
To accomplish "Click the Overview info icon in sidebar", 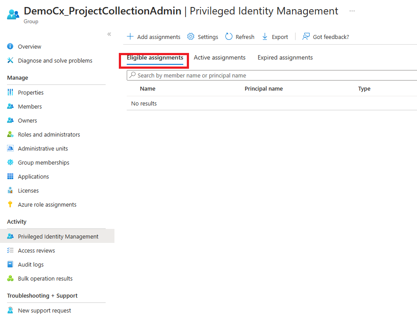I will tap(11, 47).
